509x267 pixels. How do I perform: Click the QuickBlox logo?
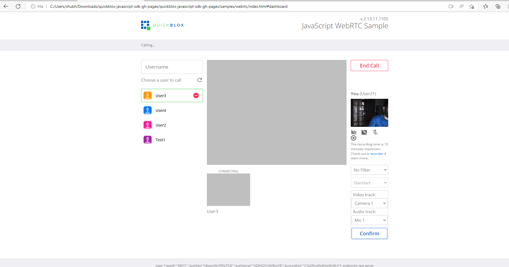(162, 25)
